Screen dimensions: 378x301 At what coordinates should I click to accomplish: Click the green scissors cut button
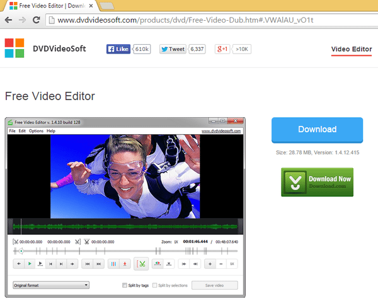click(141, 264)
